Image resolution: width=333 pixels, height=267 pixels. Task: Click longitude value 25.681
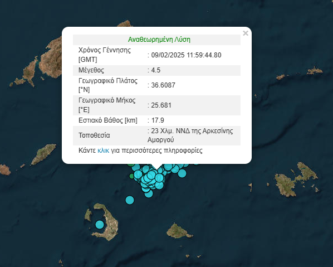[161, 105]
